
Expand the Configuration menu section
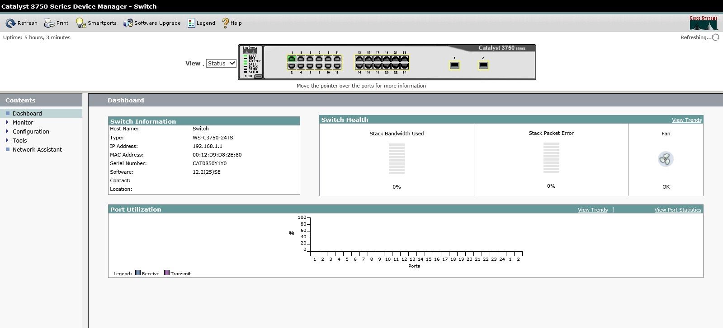coord(31,132)
